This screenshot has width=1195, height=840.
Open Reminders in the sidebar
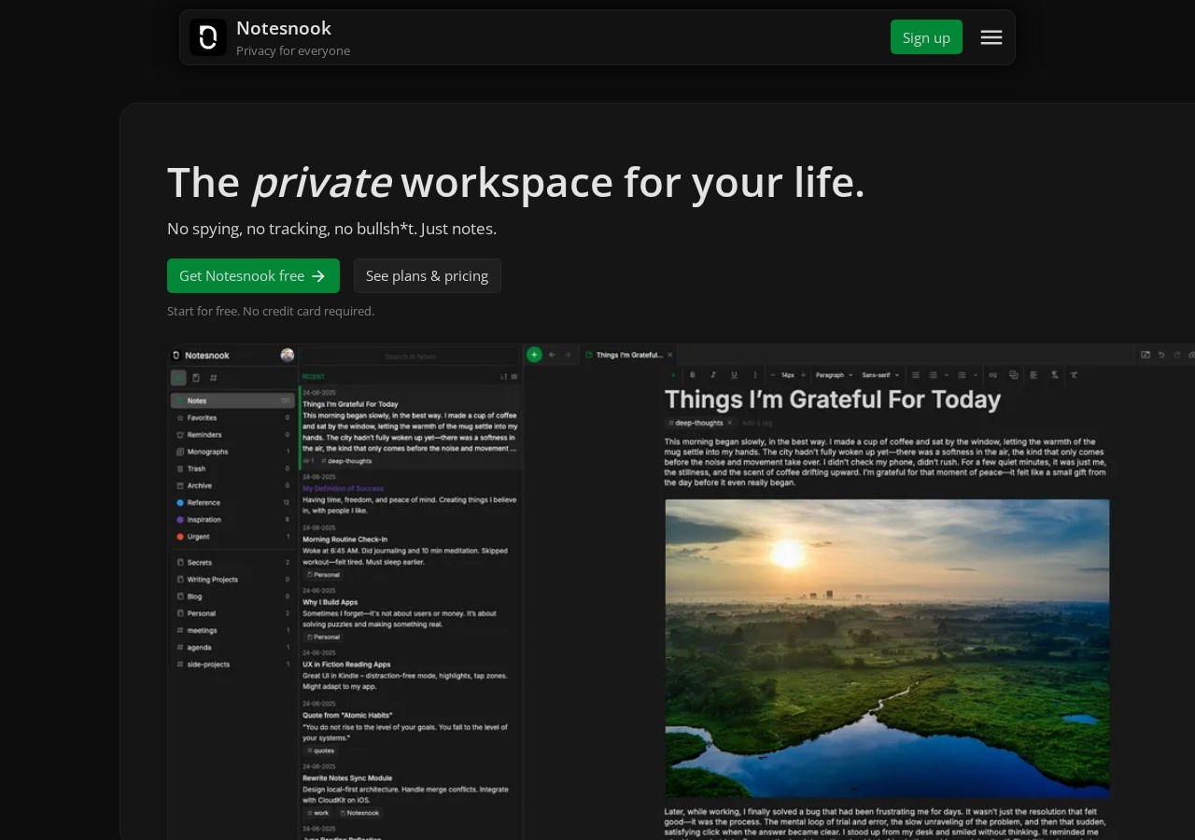point(232,435)
